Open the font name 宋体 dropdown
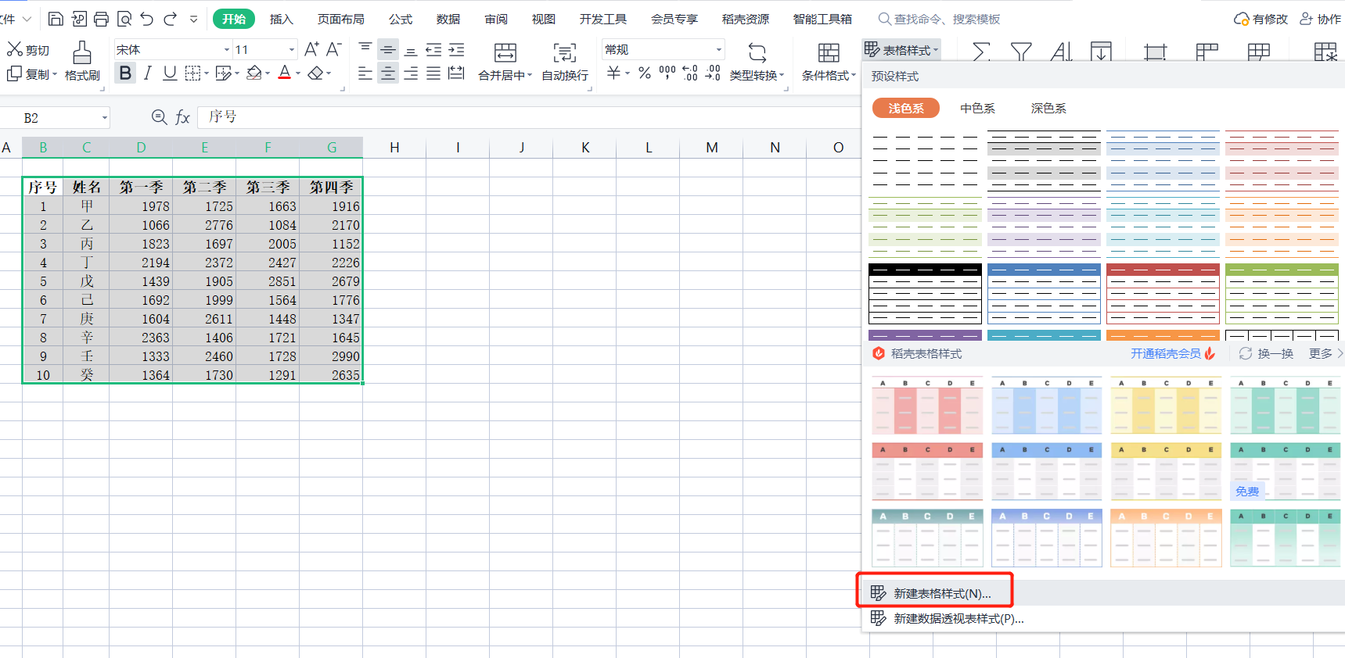The width and height of the screenshot is (1345, 658). coord(227,50)
